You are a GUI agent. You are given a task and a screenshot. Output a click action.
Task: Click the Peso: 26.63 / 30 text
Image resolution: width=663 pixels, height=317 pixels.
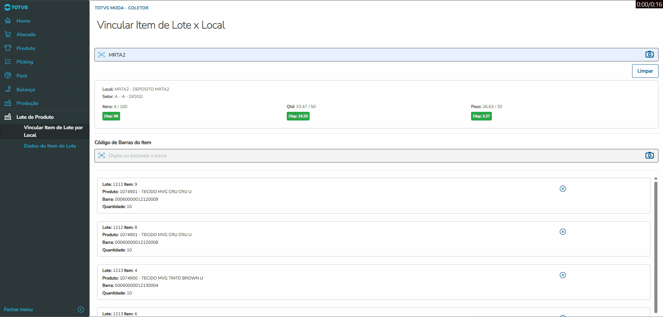(x=487, y=107)
